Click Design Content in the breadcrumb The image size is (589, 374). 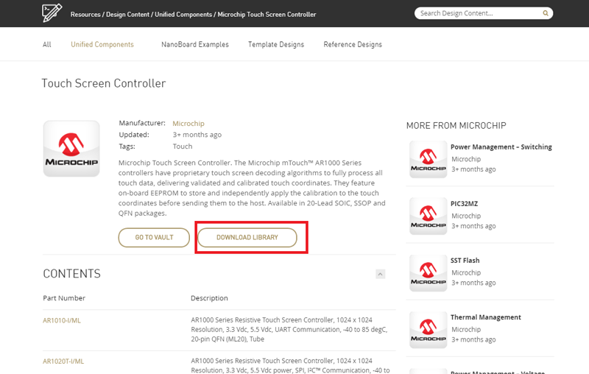pos(127,15)
